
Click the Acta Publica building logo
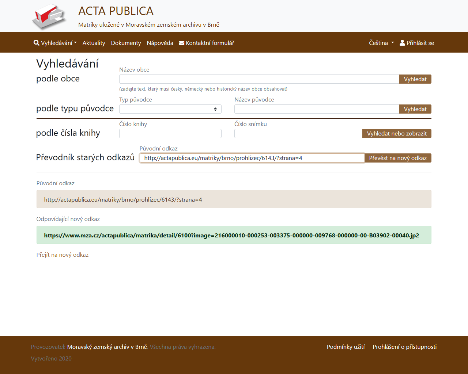click(49, 17)
